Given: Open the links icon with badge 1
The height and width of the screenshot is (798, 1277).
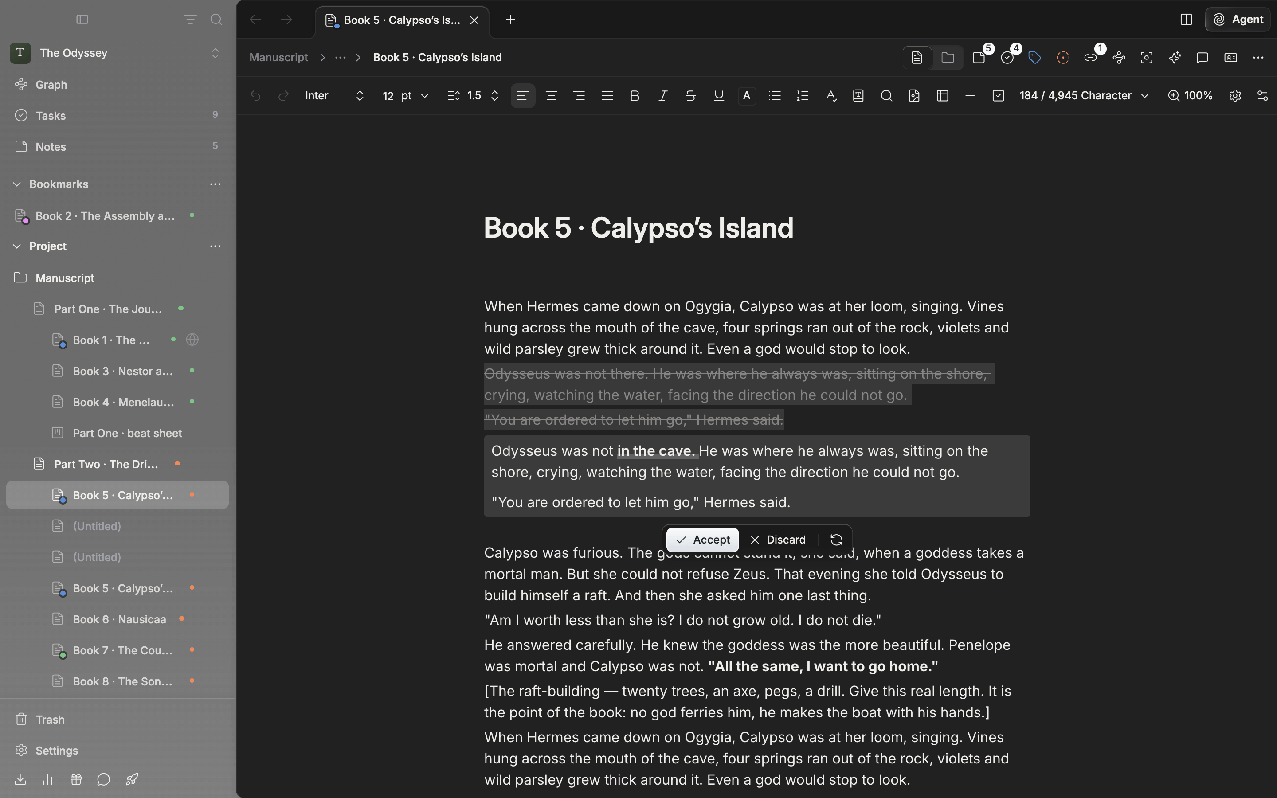Looking at the screenshot, I should 1091,58.
